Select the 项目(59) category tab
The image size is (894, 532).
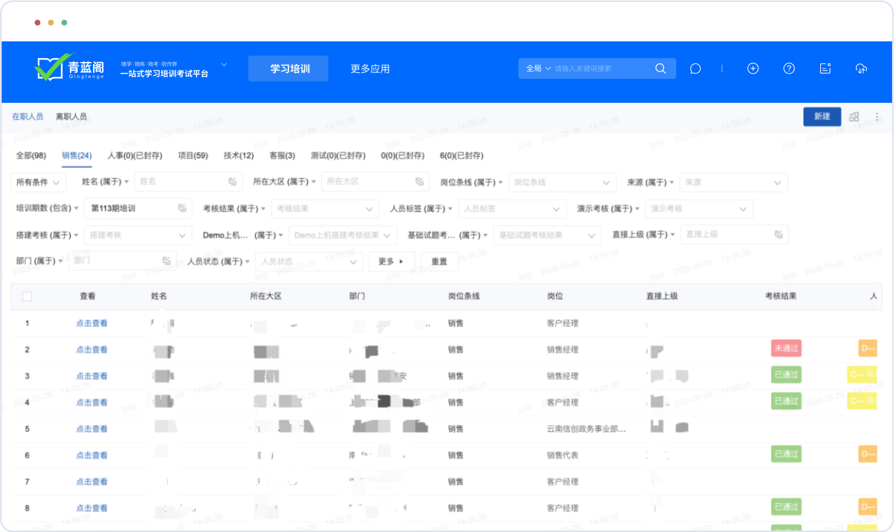[x=193, y=155]
